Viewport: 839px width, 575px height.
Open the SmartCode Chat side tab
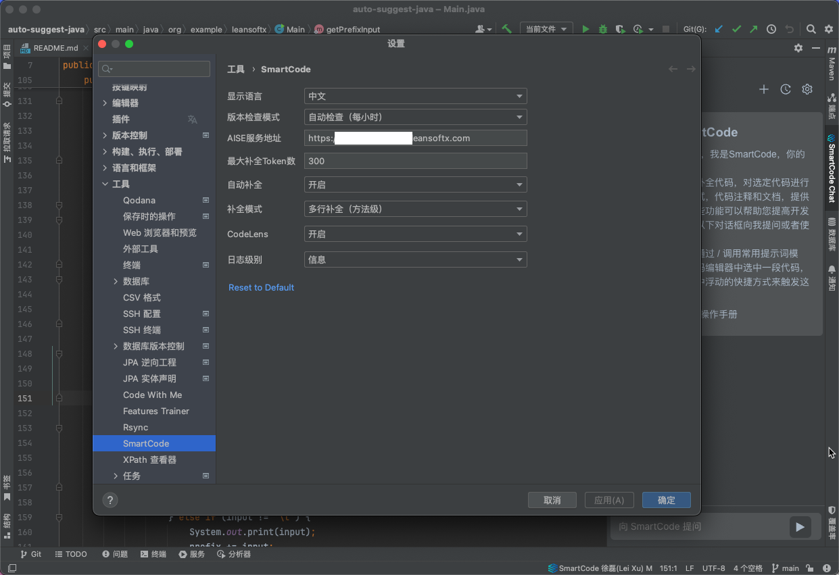832,168
